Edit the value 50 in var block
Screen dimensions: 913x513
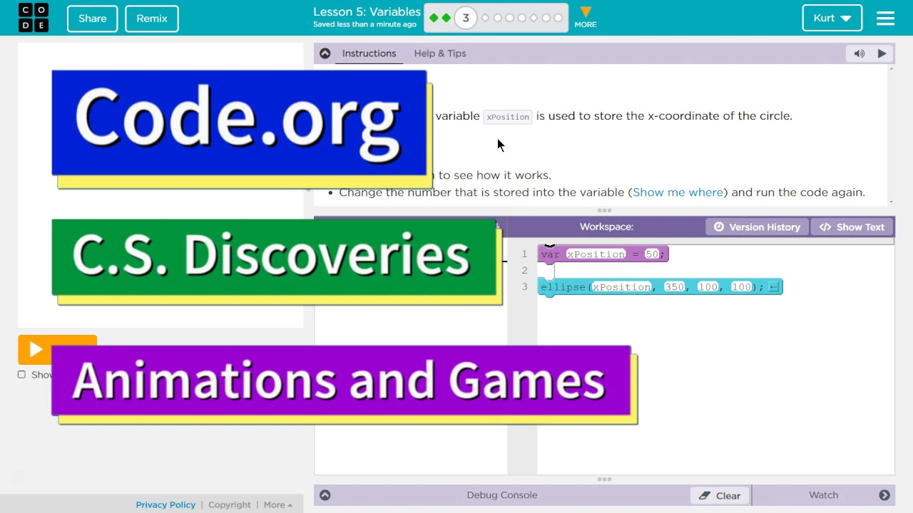(652, 254)
